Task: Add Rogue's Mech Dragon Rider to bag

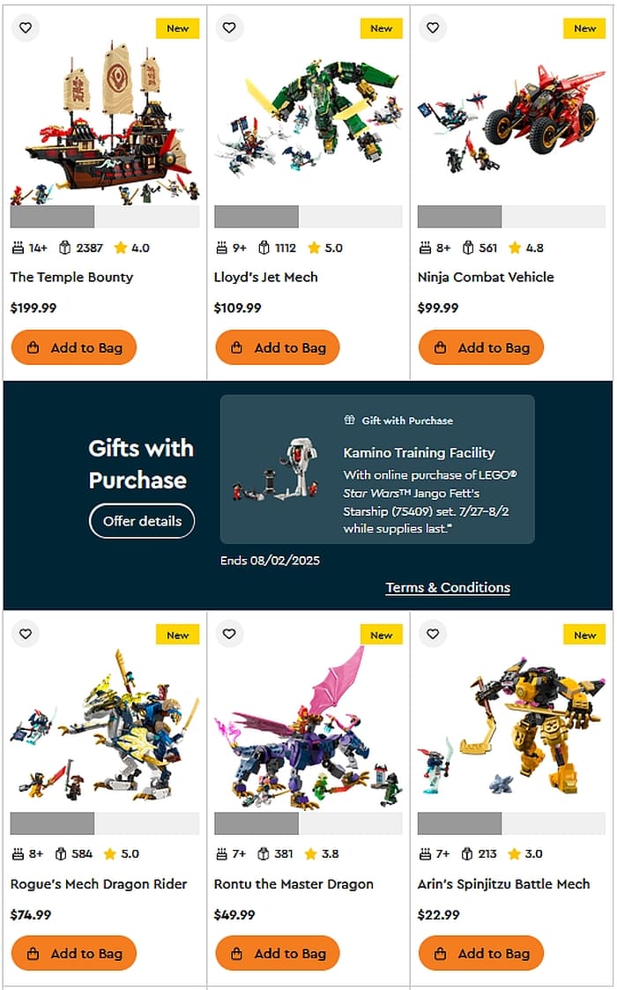Action: pos(74,953)
